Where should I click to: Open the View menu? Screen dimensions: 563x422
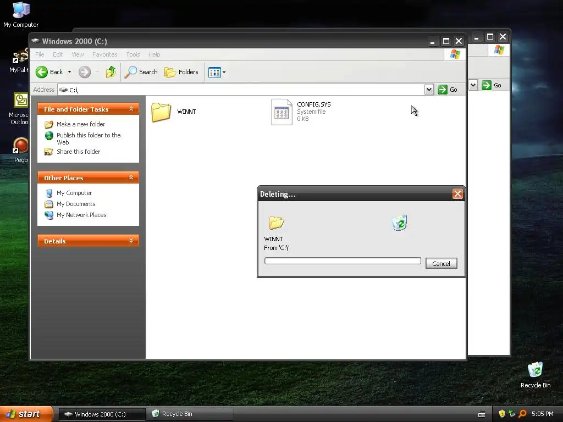[x=78, y=54]
